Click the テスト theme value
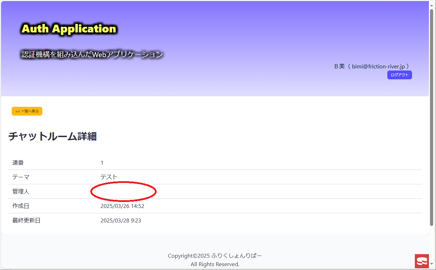Screen dimensions: 436x270 pyautogui.click(x=109, y=177)
